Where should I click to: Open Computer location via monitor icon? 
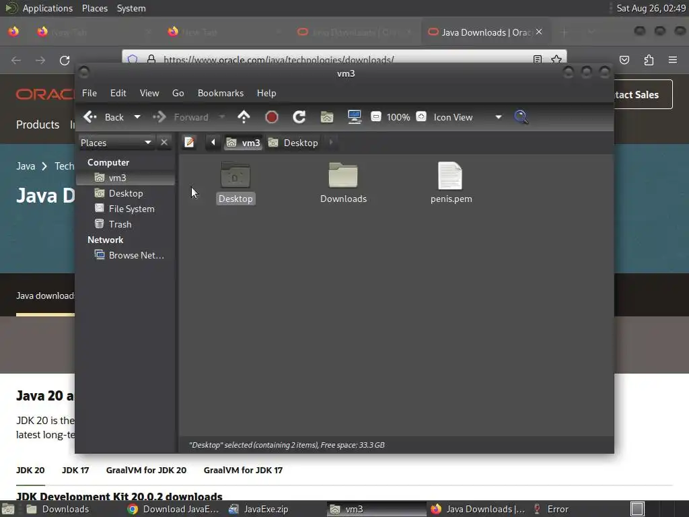click(x=354, y=117)
